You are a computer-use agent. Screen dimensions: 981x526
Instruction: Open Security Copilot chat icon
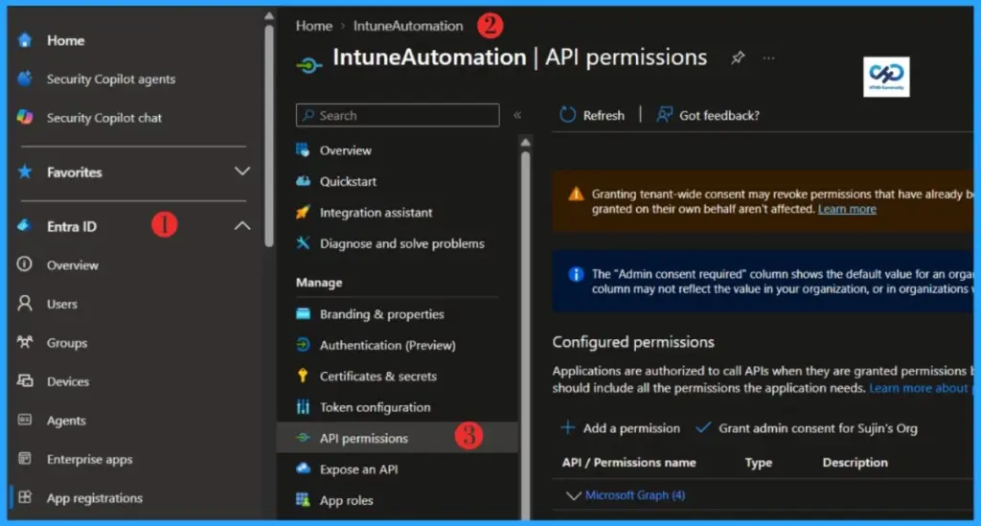point(24,117)
